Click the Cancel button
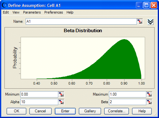Viewport: 159px width, 118px height. pos(41,111)
